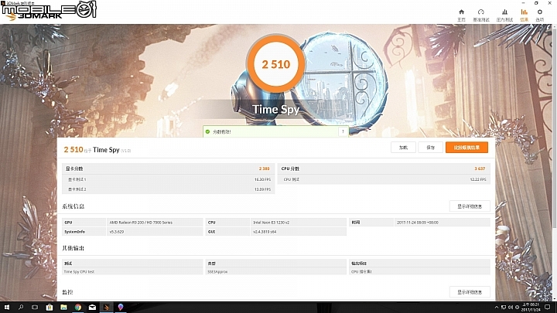The height and width of the screenshot is (313, 557).
Task: Click the colorful balloon app icon on the taskbar
Action: point(121,308)
